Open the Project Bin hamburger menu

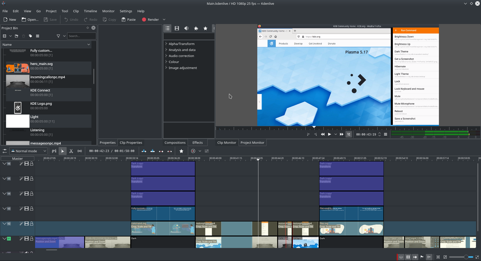pos(38,36)
